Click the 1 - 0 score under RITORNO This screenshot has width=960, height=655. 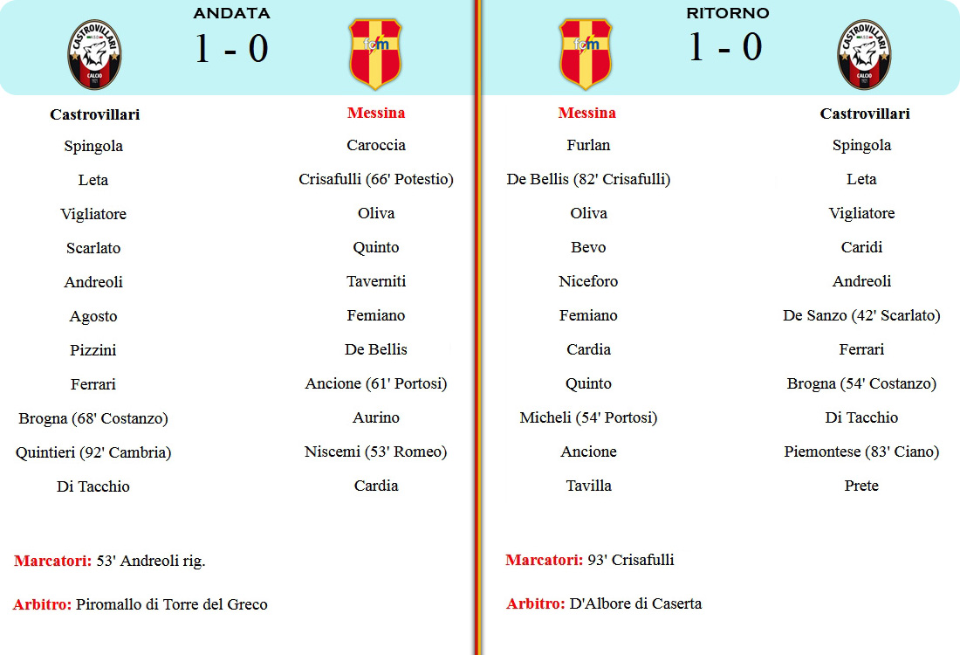[725, 47]
